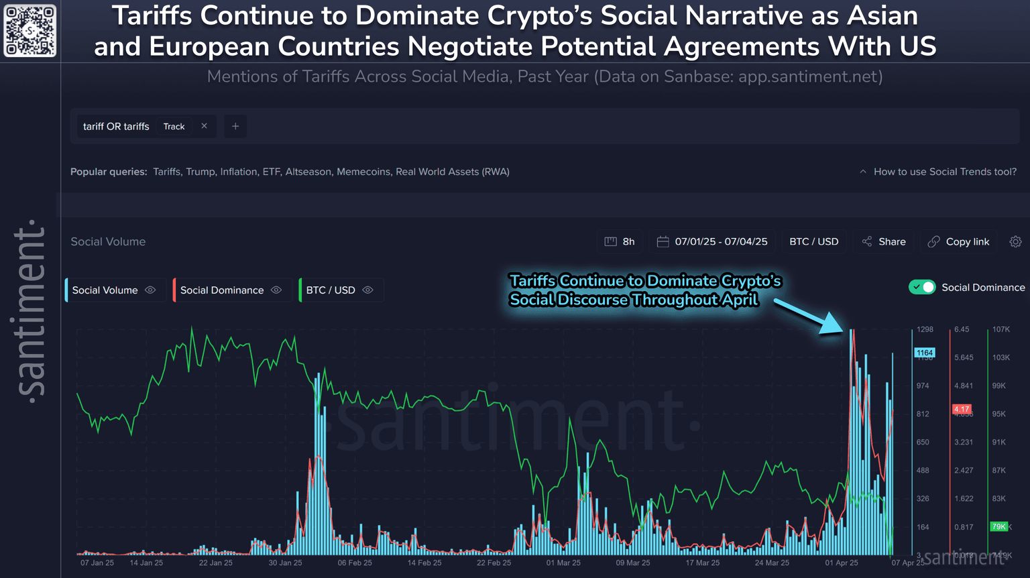This screenshot has height=578, width=1030.
Task: Open chart settings gear icon
Action: [1015, 241]
